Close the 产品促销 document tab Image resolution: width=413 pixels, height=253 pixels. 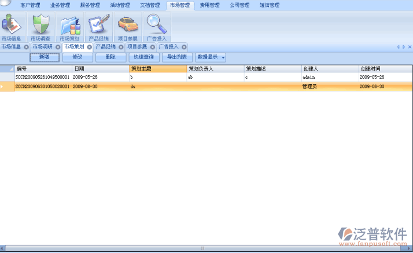[x=121, y=47]
